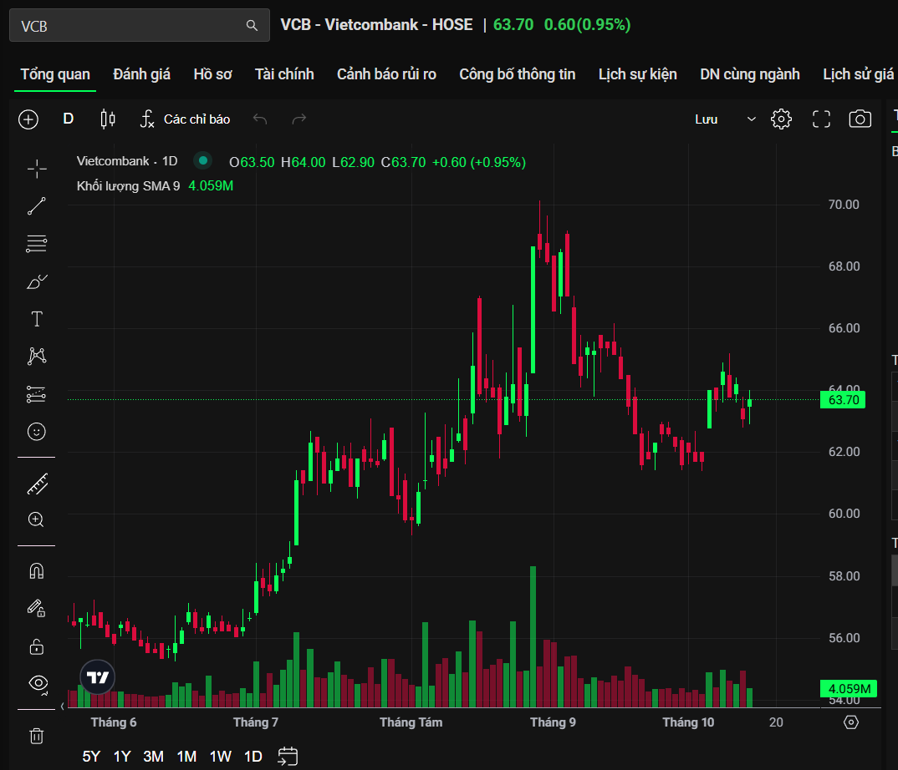This screenshot has height=770, width=898.
Task: Toggle magnet mode for drawings
Action: (x=37, y=571)
